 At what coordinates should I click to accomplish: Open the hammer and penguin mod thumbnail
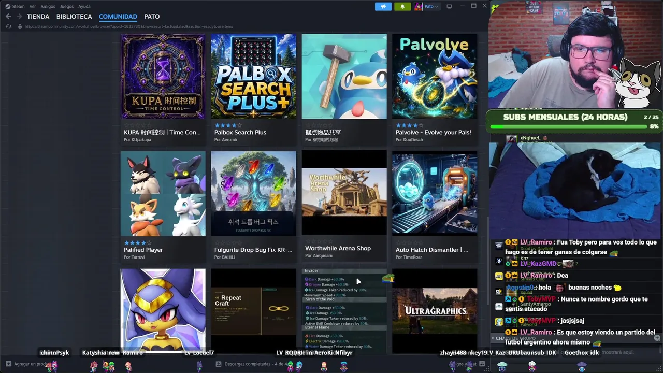(344, 77)
